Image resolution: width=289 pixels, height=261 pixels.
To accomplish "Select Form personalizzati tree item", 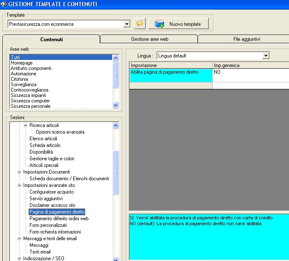I will tap(48, 225).
